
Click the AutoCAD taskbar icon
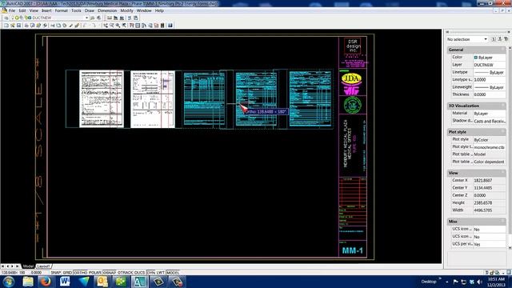tap(140, 282)
